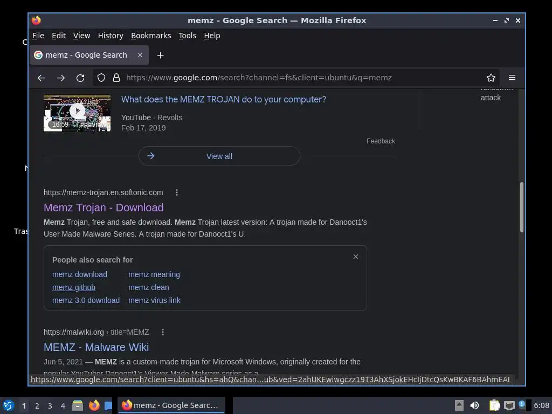Launch the file manager from taskbar
Image resolution: width=552 pixels, height=414 pixels.
pos(78,405)
